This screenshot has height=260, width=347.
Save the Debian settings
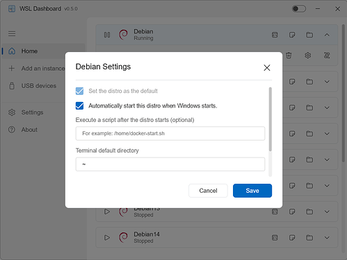pos(252,191)
